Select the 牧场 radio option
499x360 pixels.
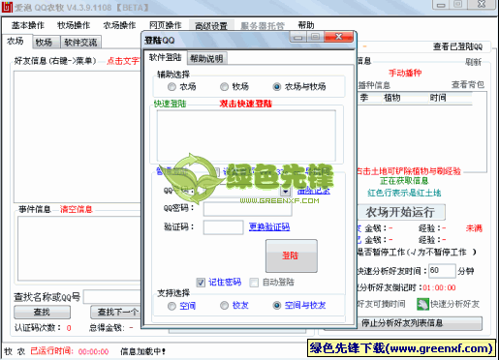pyautogui.click(x=224, y=87)
